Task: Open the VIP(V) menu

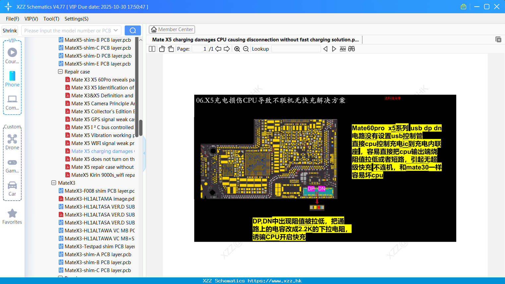Action: (31, 19)
